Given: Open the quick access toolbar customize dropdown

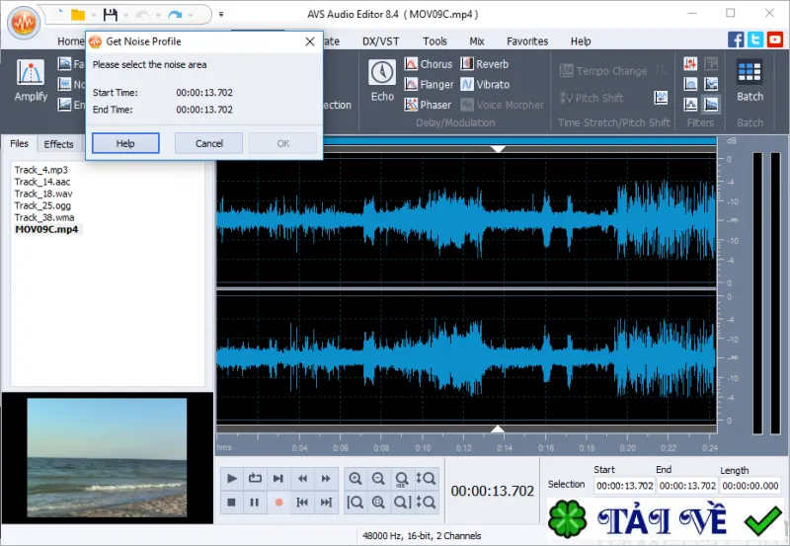Looking at the screenshot, I should pyautogui.click(x=221, y=15).
